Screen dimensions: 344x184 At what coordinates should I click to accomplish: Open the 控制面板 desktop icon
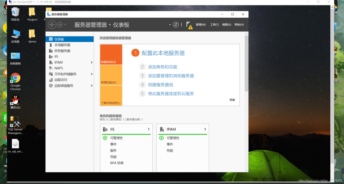tap(16, 59)
